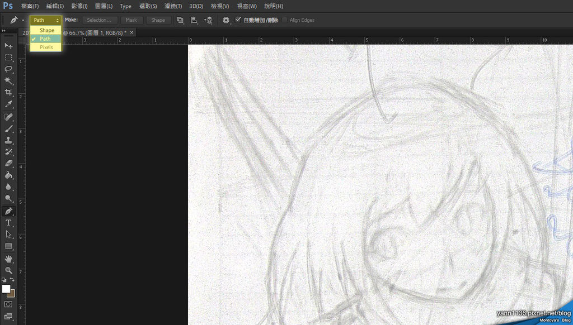This screenshot has width=573, height=325.
Task: Toggle Quick Mask mode icon
Action: (x=8, y=304)
